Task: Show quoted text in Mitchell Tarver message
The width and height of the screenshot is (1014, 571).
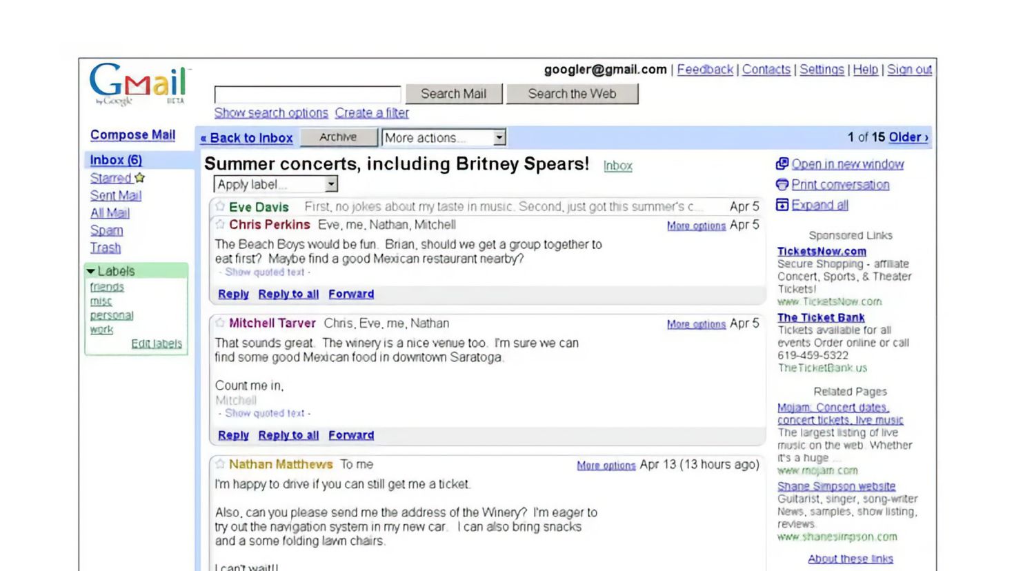Action: [265, 413]
